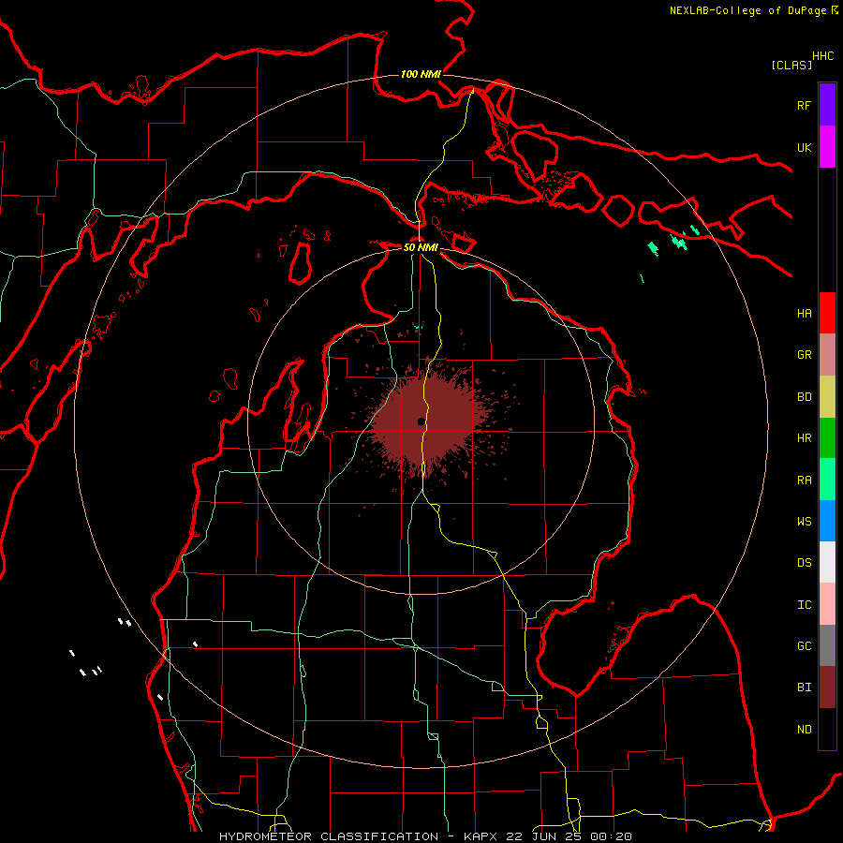This screenshot has height=843, width=843.
Task: Click the 'RF' legend label
Action: coord(804,105)
